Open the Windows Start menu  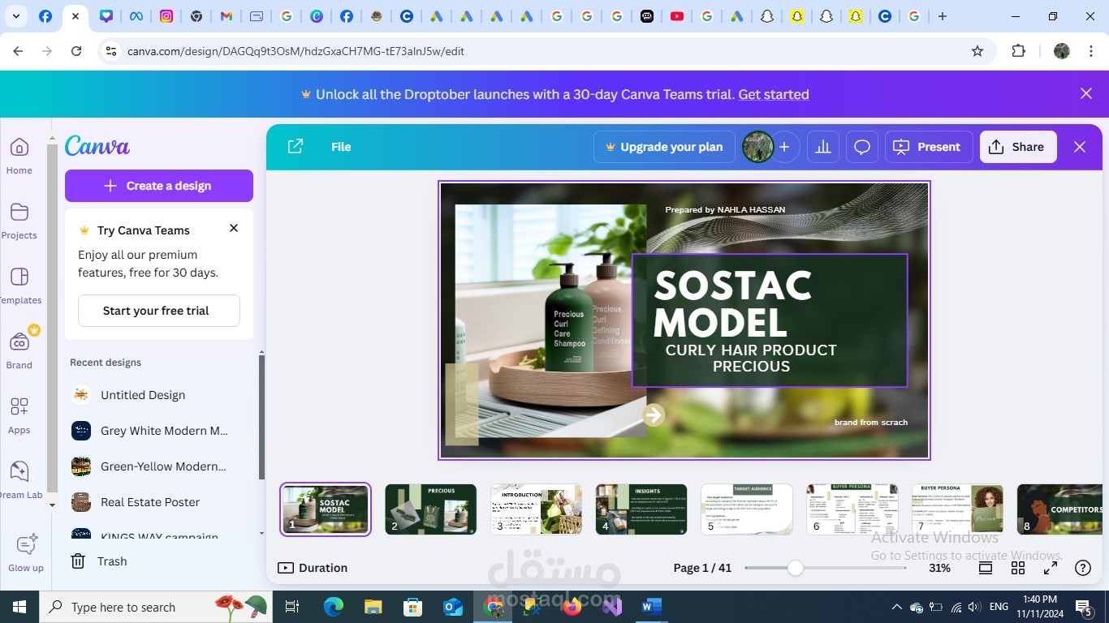pyautogui.click(x=19, y=607)
